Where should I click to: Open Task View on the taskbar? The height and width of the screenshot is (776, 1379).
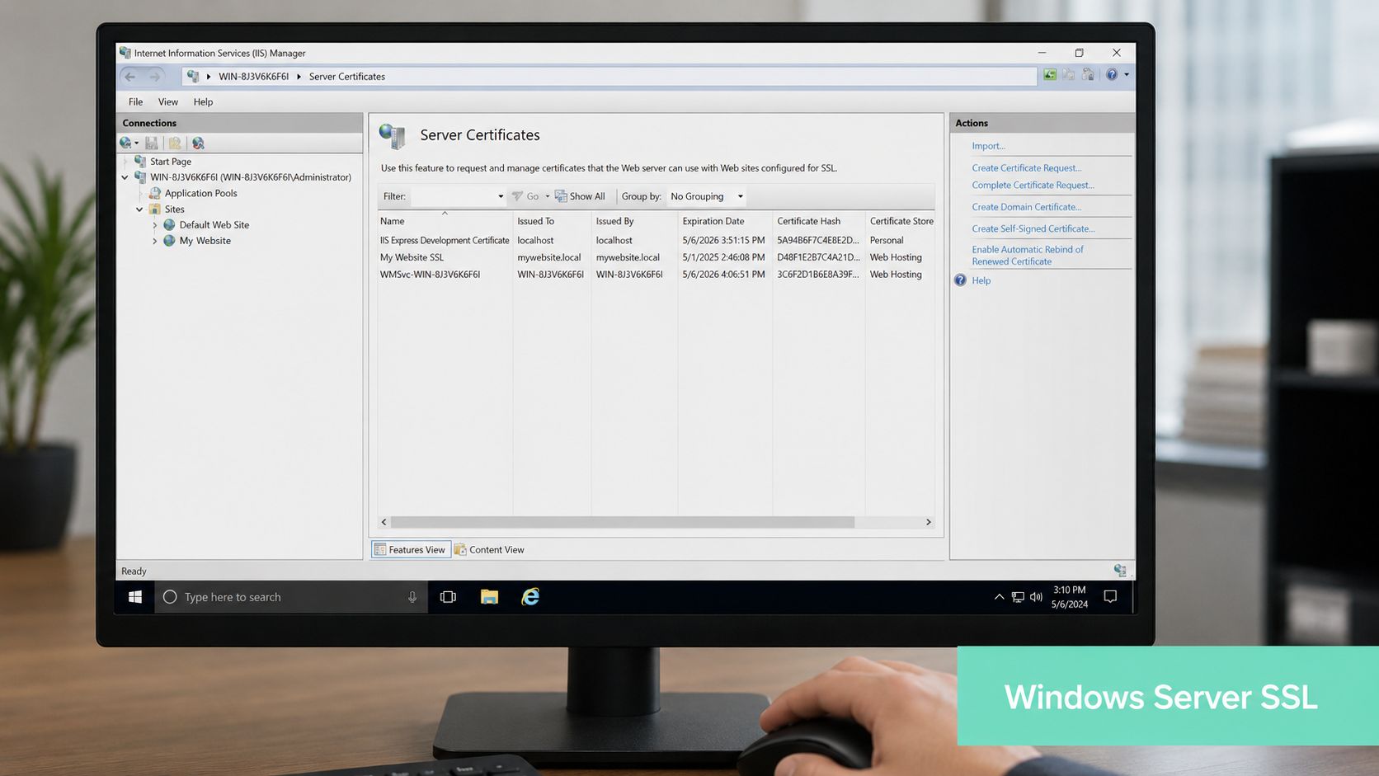[x=448, y=597]
